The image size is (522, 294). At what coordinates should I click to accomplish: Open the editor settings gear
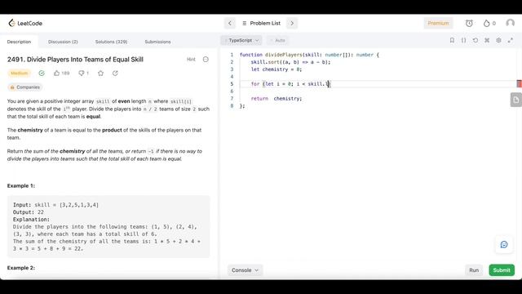(x=498, y=40)
